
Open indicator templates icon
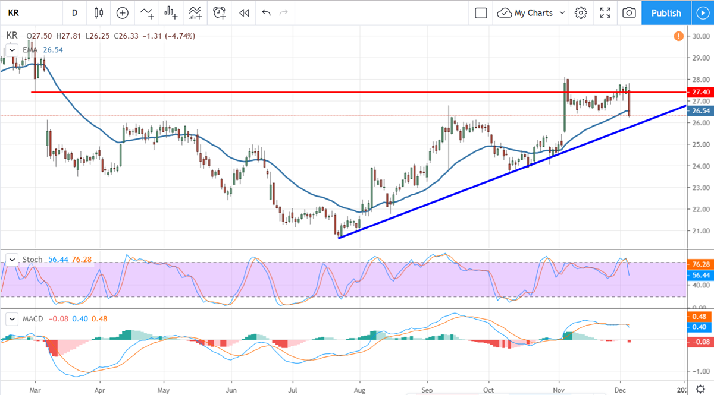click(x=195, y=12)
